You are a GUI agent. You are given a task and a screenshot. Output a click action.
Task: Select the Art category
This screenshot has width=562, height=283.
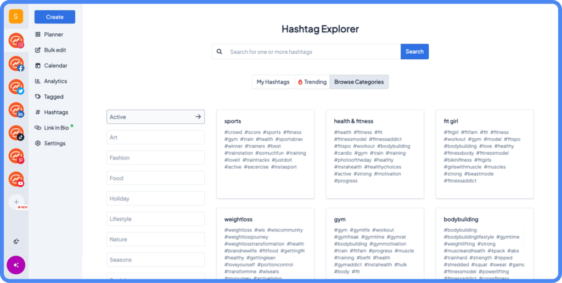coord(155,137)
